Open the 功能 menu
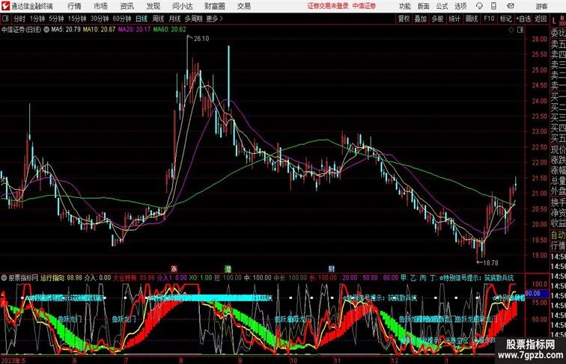 click(405, 6)
